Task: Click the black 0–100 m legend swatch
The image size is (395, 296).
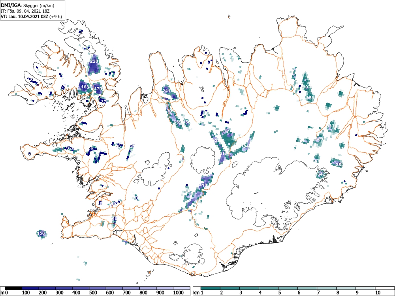Action: pos(13,288)
